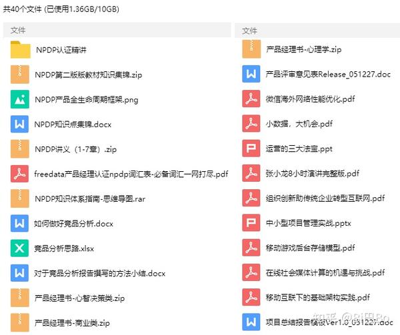
Task: Select file name 竞品分析思路.xlsx
Action: [x=64, y=248]
